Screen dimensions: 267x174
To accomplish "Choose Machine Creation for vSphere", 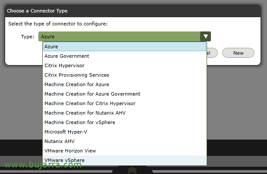I will tap(125, 122).
